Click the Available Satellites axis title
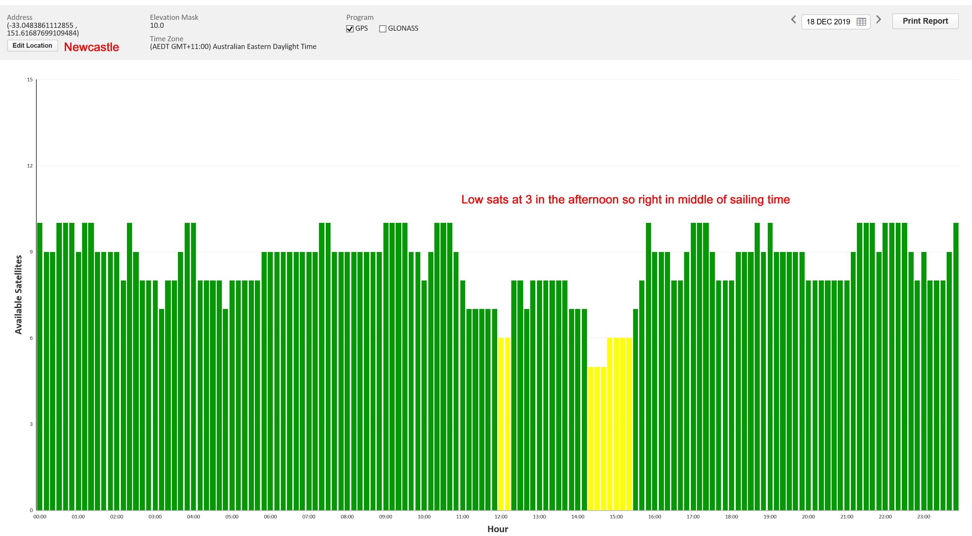Viewport: 972px width, 536px height. point(18,294)
